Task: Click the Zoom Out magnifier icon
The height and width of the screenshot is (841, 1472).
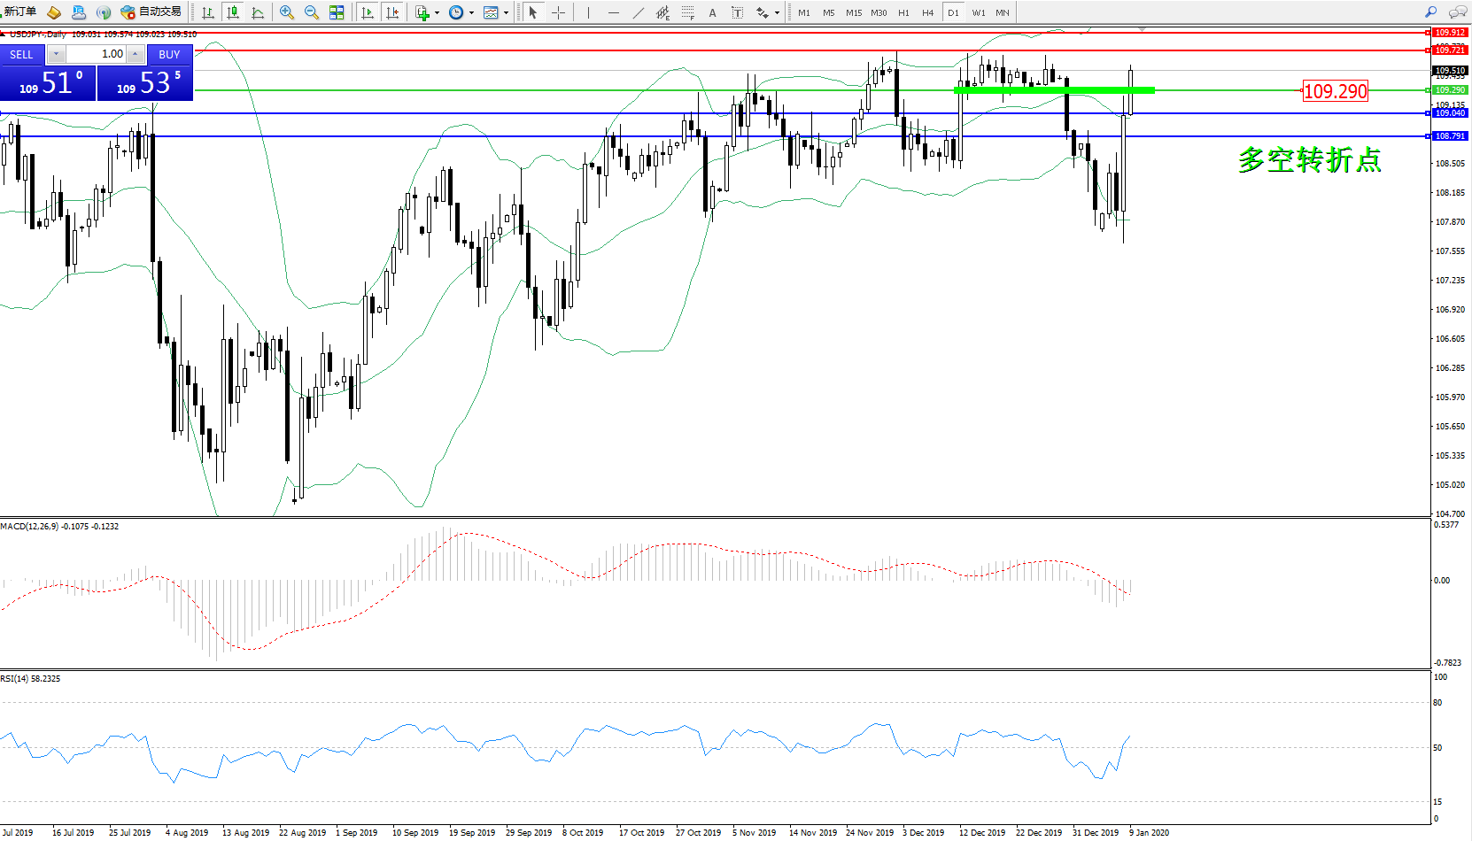Action: (x=311, y=12)
